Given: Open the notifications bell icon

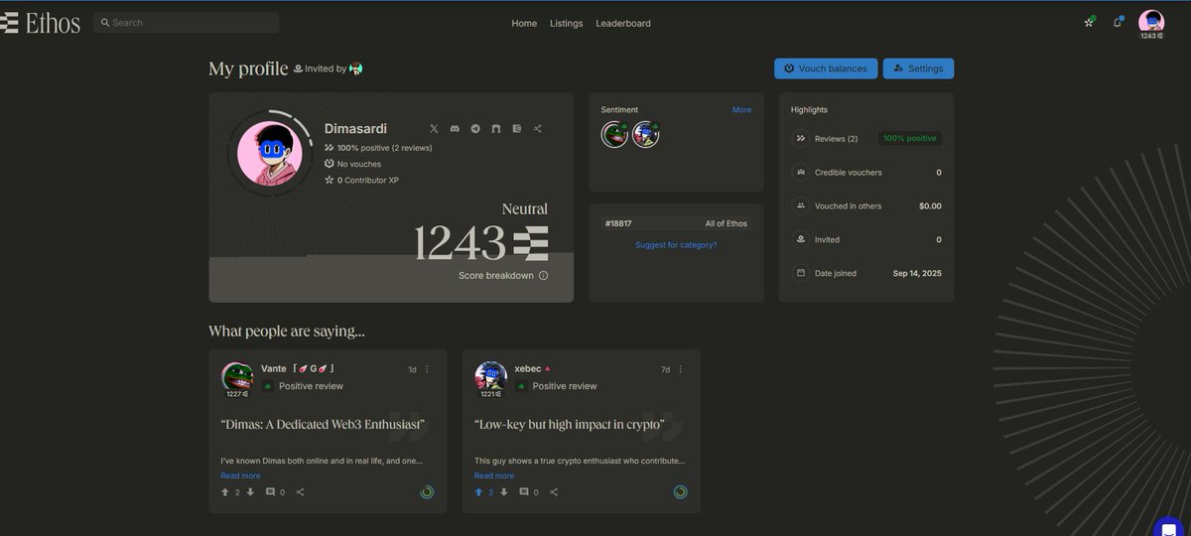Looking at the screenshot, I should point(1118,22).
